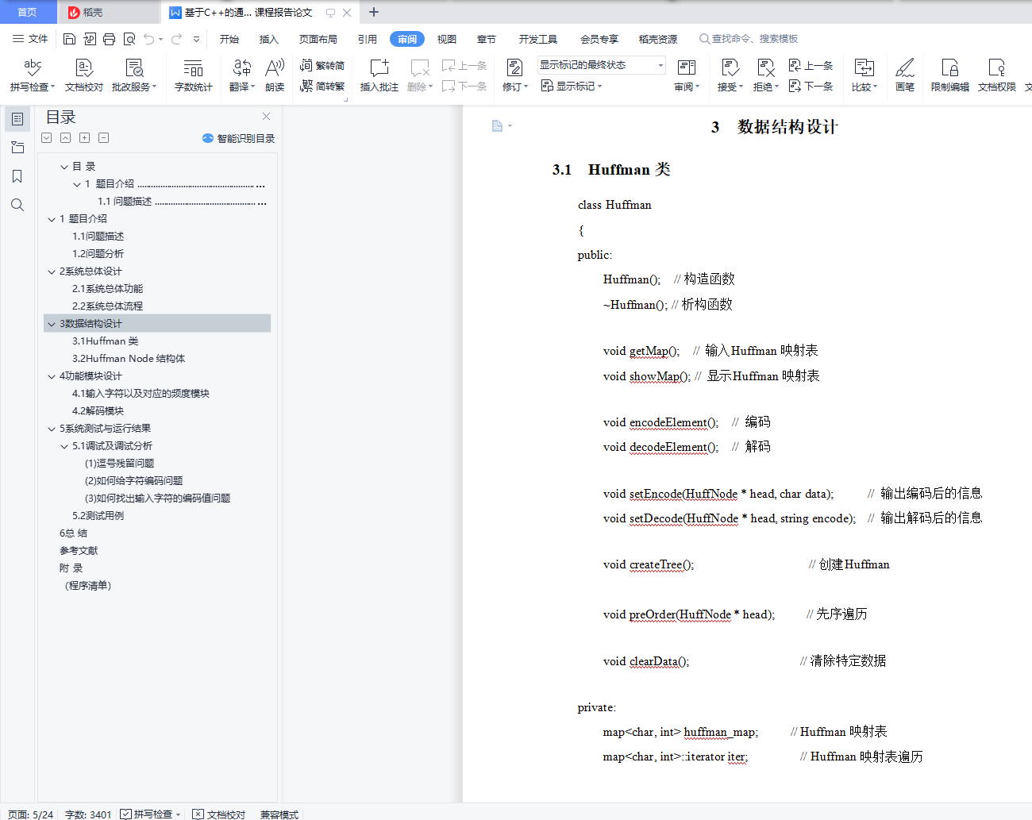Click the 字数: 3401 status bar entry
1032x820 pixels.
[x=88, y=814]
